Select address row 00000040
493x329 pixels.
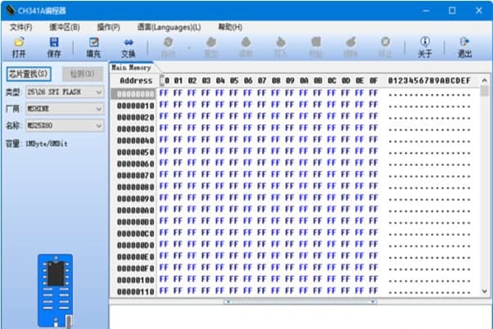point(135,140)
